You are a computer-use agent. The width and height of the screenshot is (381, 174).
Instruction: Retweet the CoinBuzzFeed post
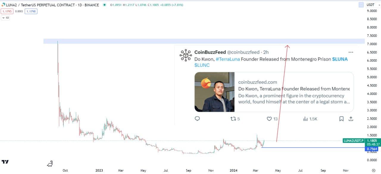pyautogui.click(x=234, y=119)
